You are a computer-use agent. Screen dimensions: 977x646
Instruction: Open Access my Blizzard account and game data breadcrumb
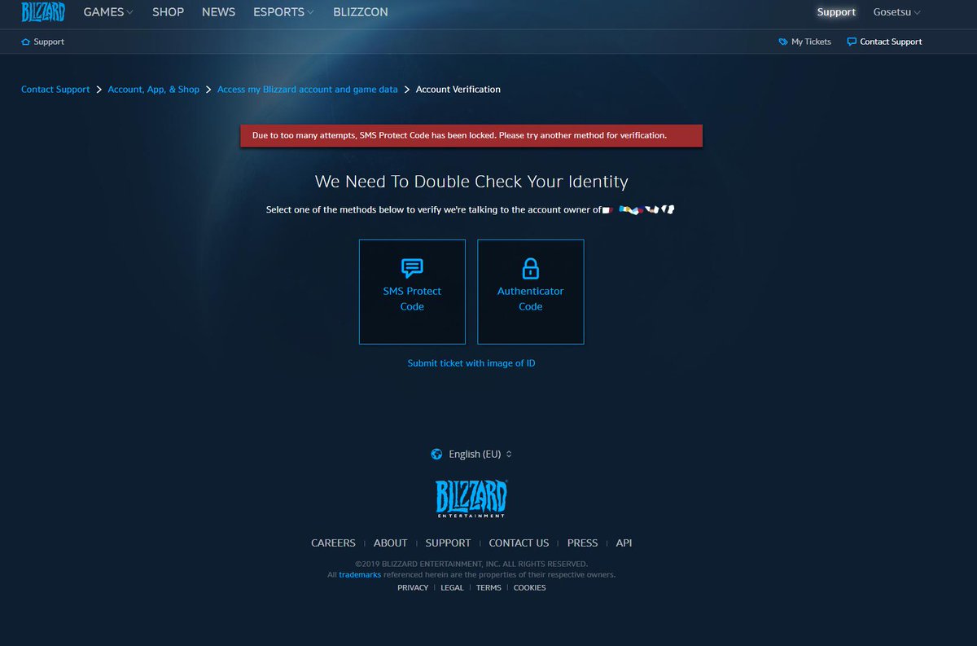pyautogui.click(x=308, y=90)
